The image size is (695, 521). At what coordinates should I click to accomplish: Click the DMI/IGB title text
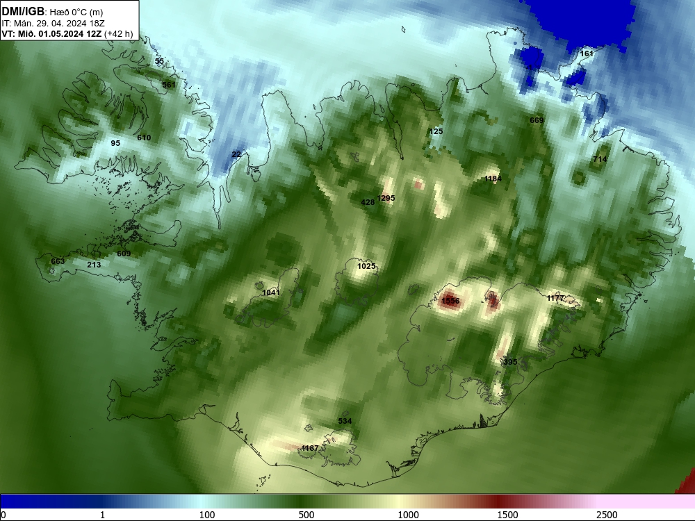[23, 11]
